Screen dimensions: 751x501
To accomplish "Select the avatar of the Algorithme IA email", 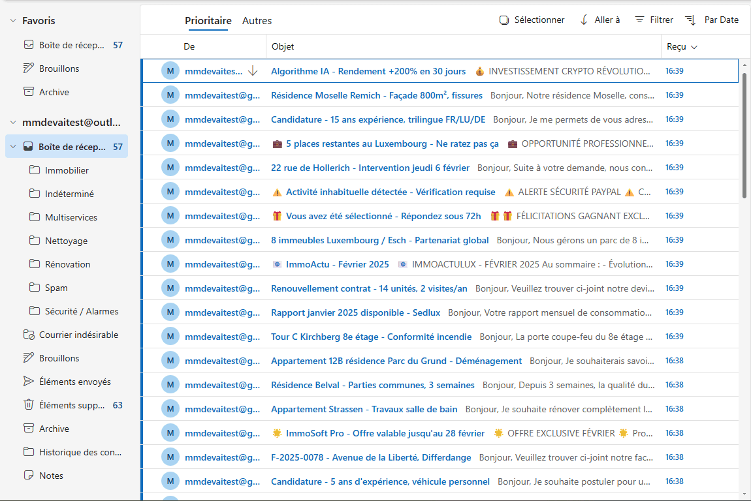I will [x=170, y=70].
